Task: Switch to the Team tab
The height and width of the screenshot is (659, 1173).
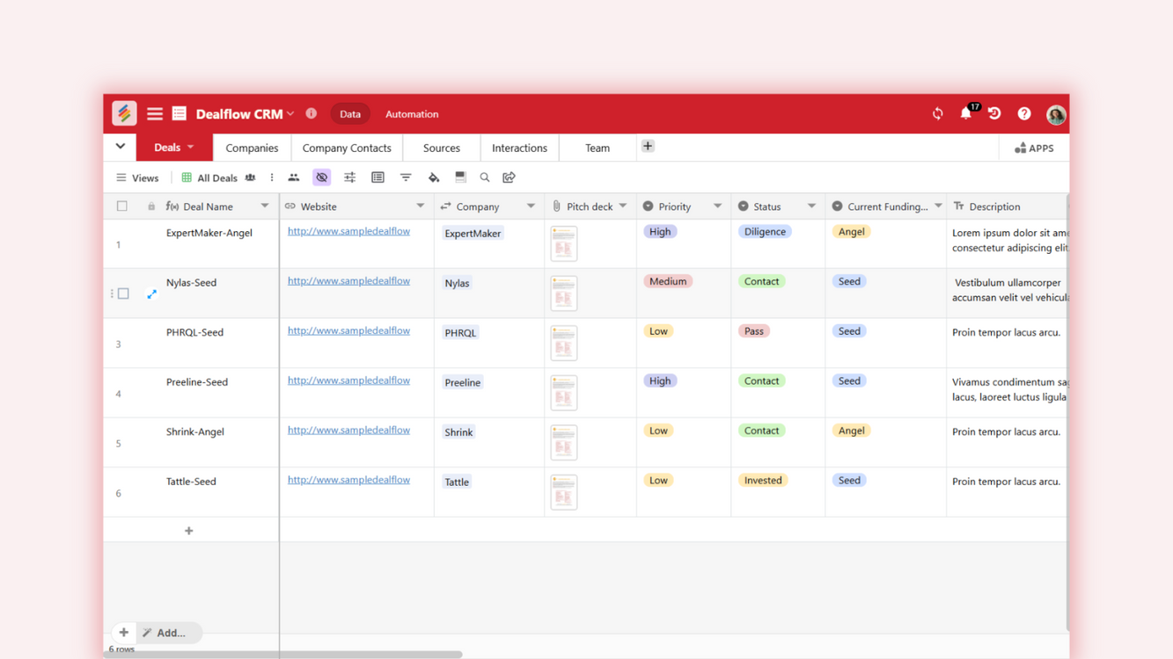Action: tap(597, 148)
